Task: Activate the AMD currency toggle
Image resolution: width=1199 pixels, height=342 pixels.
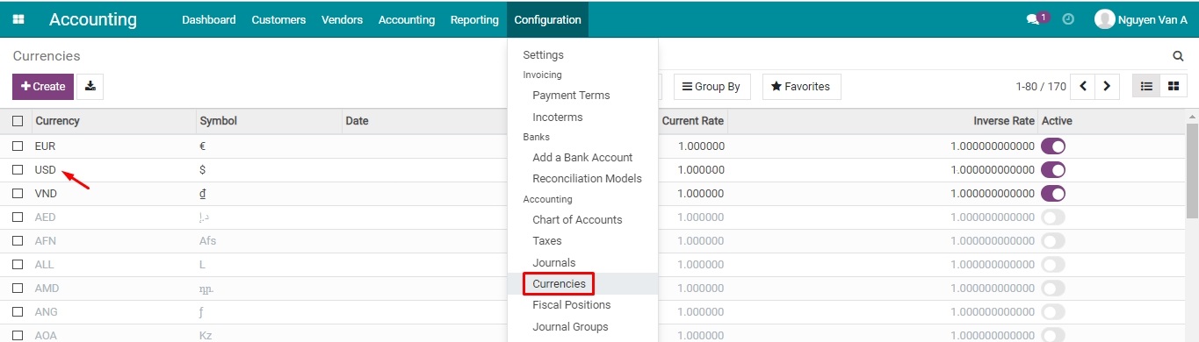Action: pyautogui.click(x=1053, y=289)
